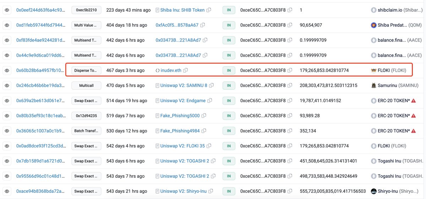426x199 pixels.
Task: Click IN badge in the 470 days row
Action: click(x=229, y=85)
